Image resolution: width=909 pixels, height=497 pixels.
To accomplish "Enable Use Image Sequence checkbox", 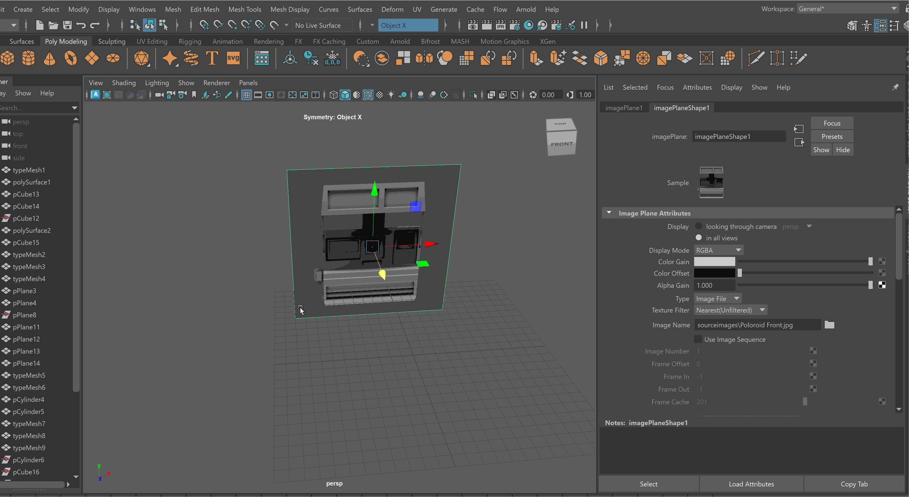I will 698,339.
